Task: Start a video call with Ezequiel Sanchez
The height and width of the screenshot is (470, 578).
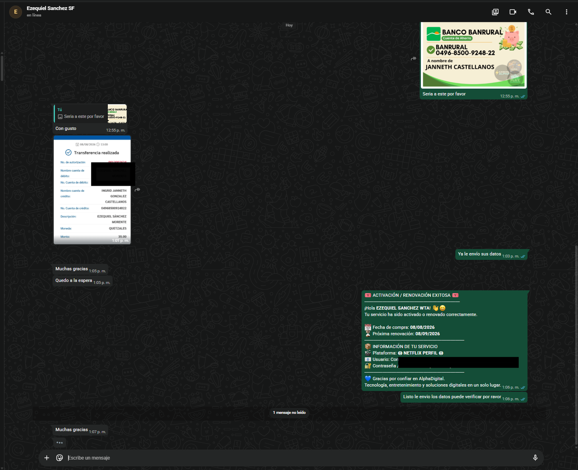Action: 513,12
